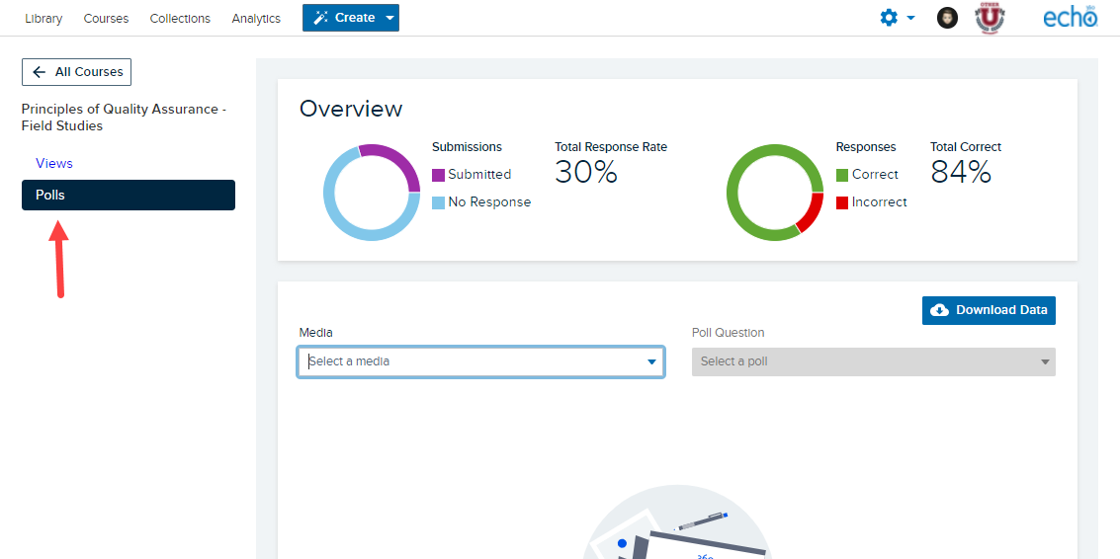Screen dimensions: 1120x559
Task: Click the Overview heading
Action: tap(351, 109)
